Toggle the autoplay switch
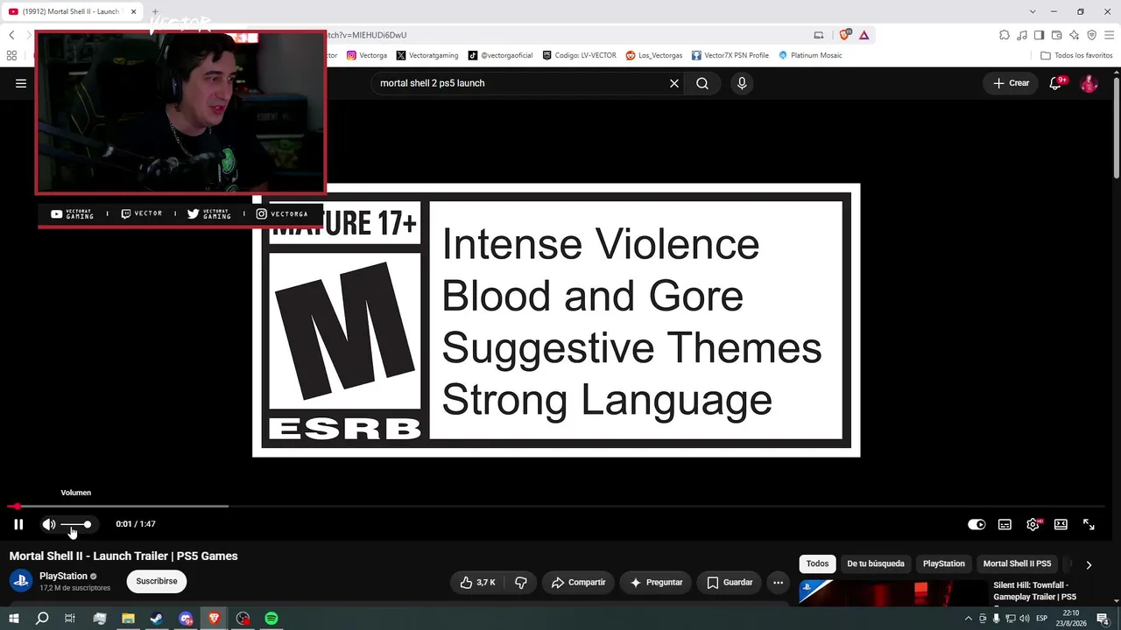The width and height of the screenshot is (1121, 630). click(x=976, y=524)
